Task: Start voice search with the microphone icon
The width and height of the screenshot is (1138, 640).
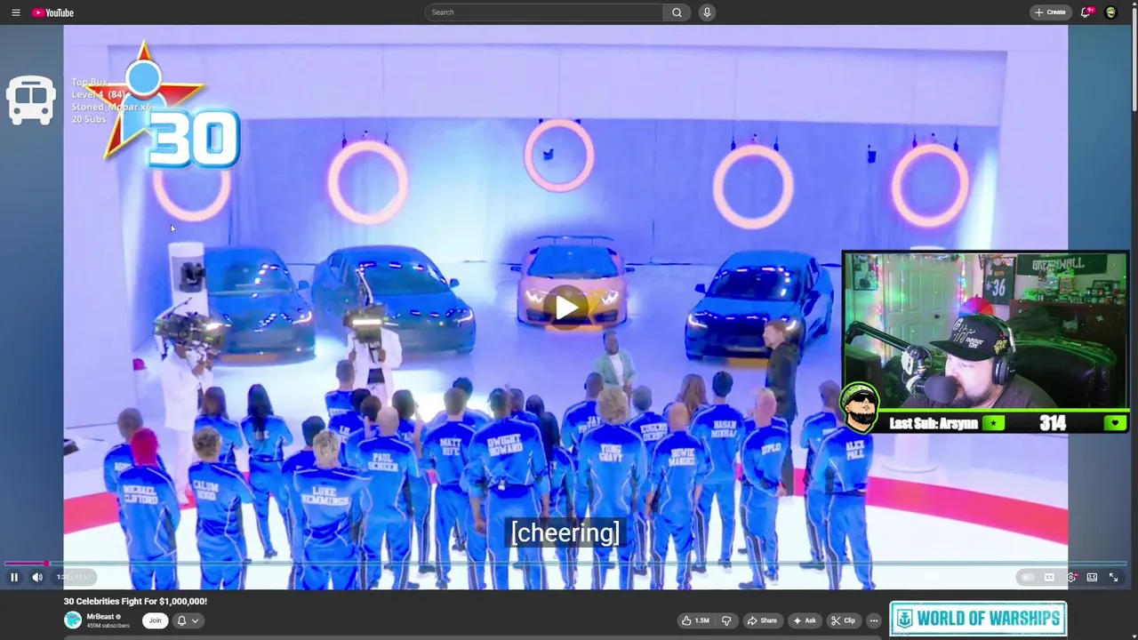Action: click(x=707, y=12)
